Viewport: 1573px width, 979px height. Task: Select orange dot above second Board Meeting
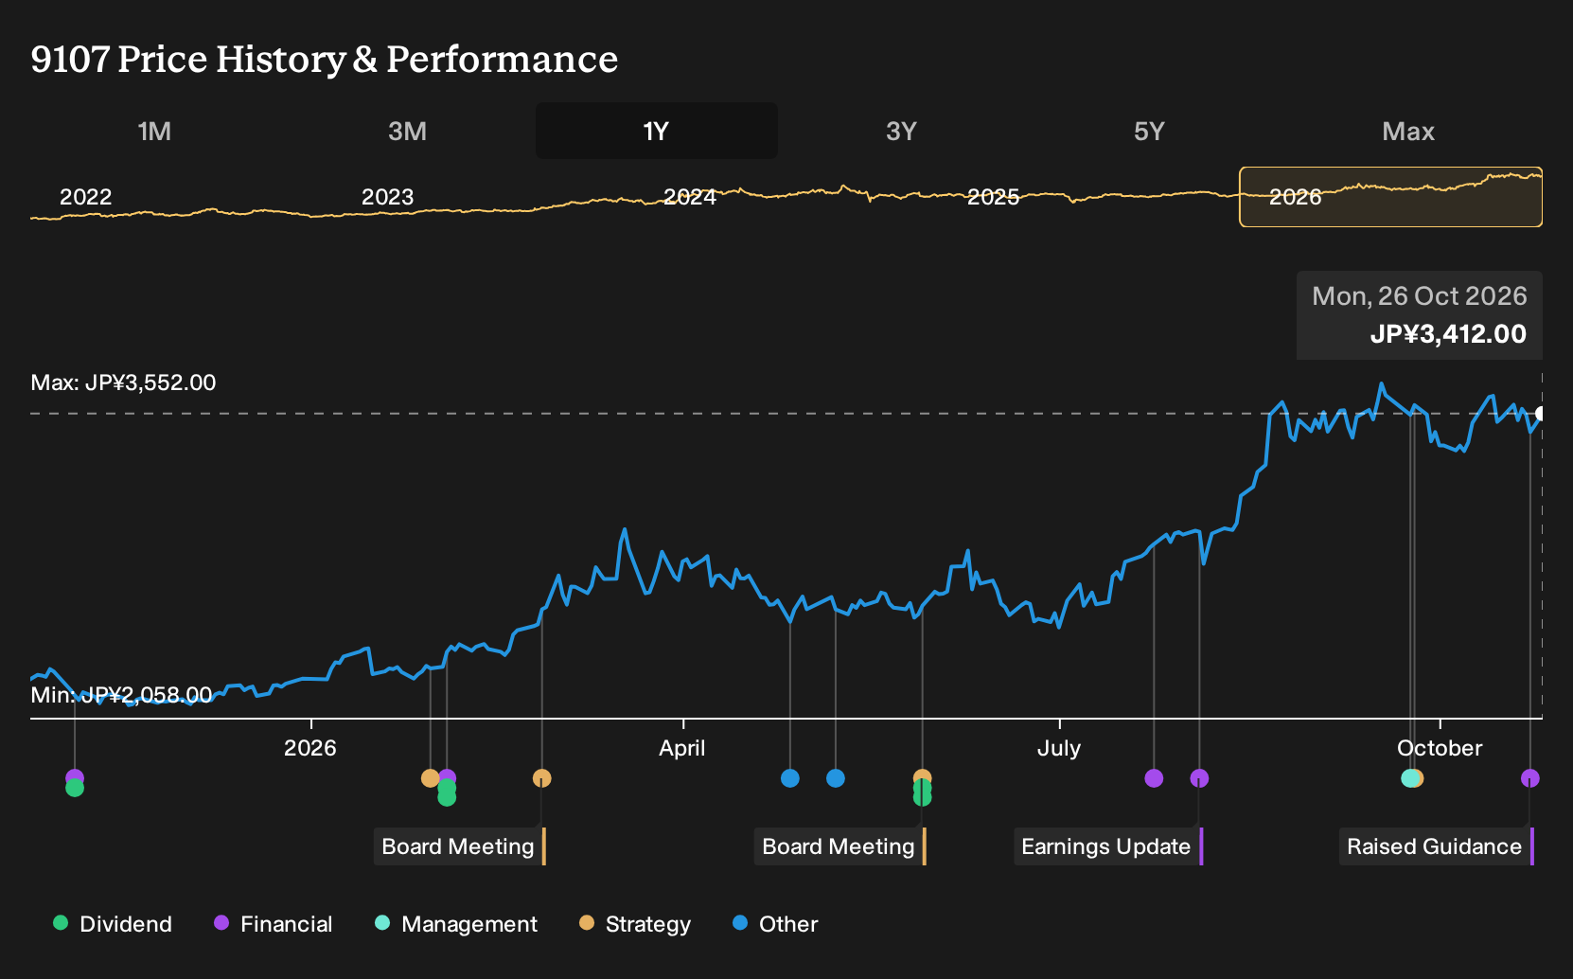(x=923, y=776)
